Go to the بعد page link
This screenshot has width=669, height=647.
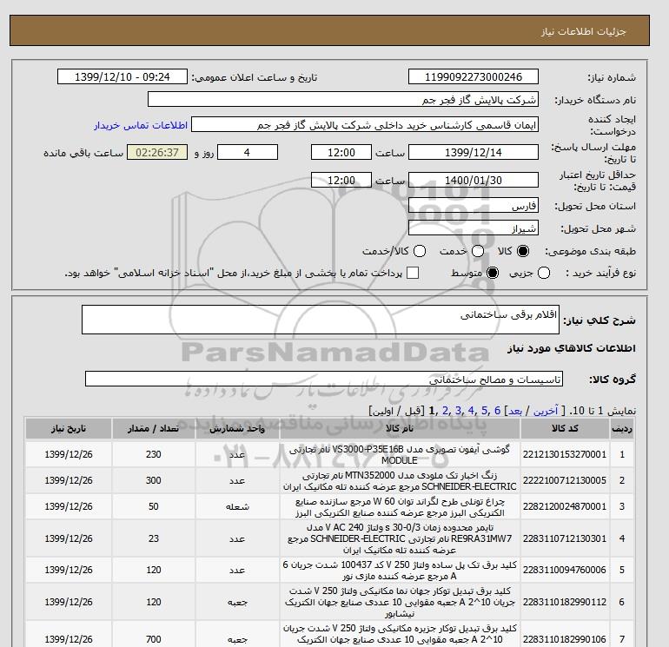pos(515,411)
